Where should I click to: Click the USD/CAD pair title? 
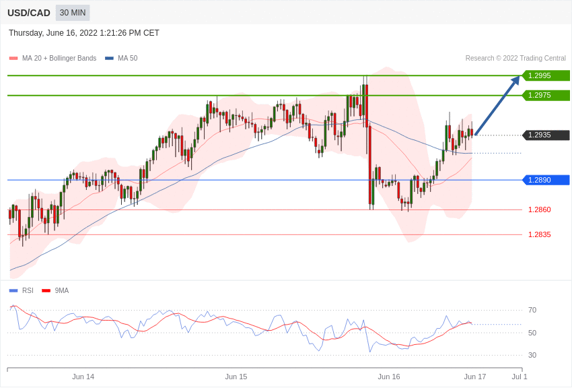[29, 13]
